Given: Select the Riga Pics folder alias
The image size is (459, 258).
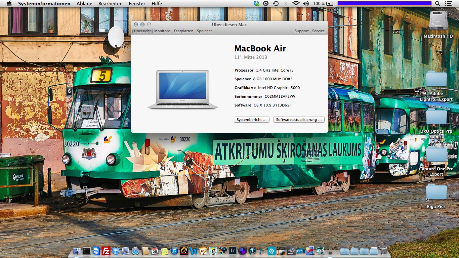Looking at the screenshot, I should tap(436, 196).
